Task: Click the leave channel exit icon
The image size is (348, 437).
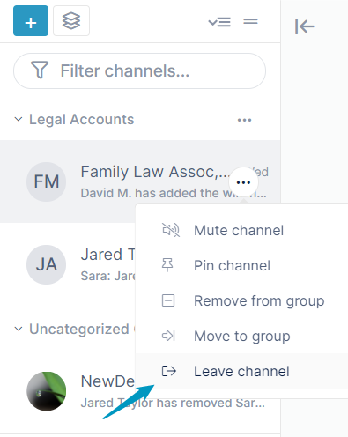Action: 169,371
